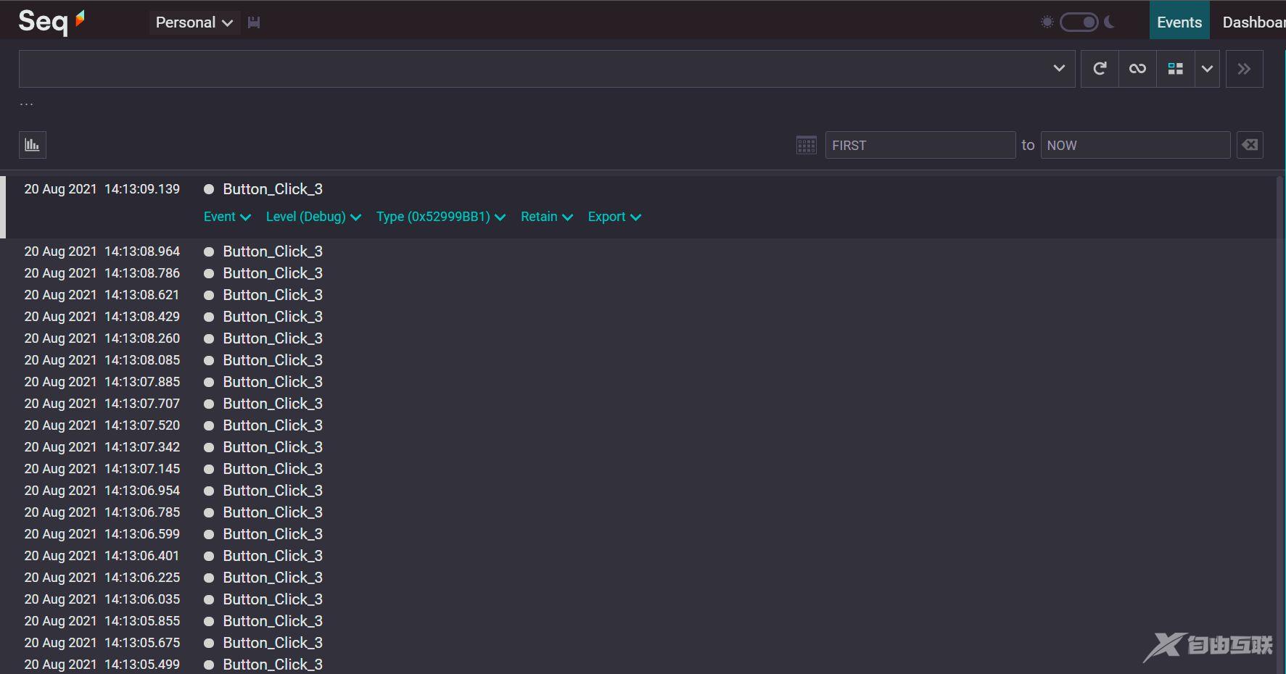1286x674 pixels.
Task: Click the FIRST start date field
Action: [920, 145]
